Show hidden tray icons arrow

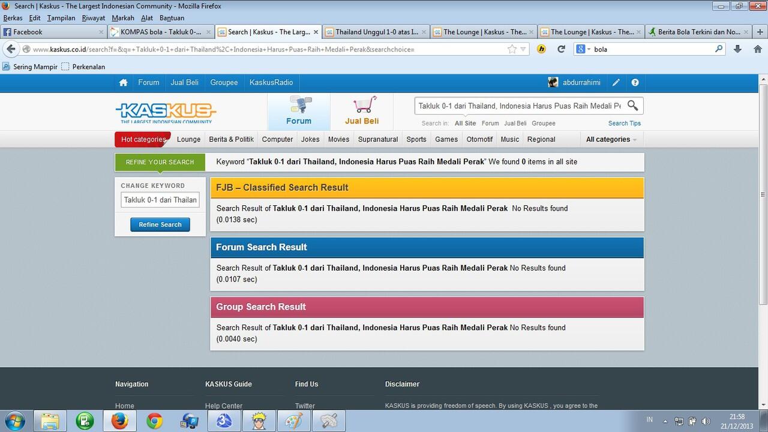click(x=665, y=421)
